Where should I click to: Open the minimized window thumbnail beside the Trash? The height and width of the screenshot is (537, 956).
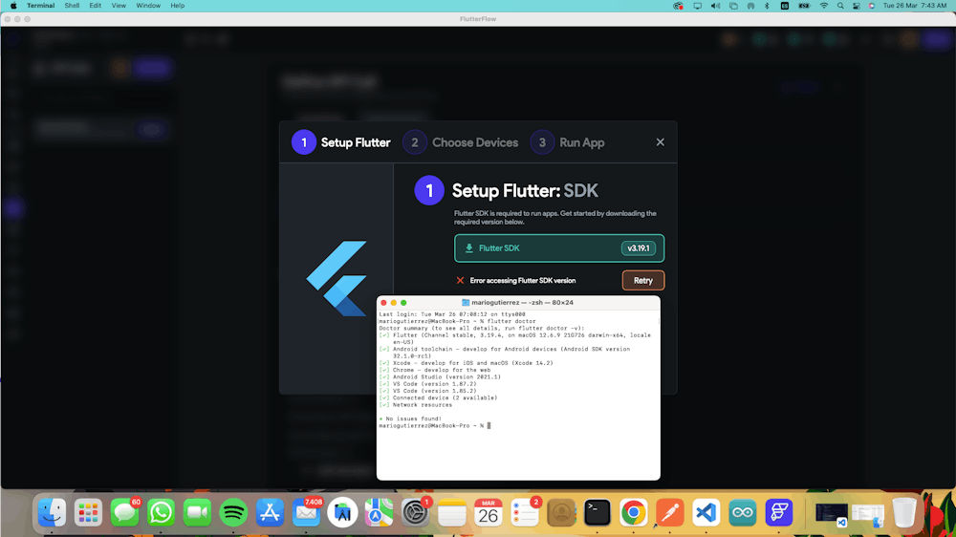tap(868, 514)
